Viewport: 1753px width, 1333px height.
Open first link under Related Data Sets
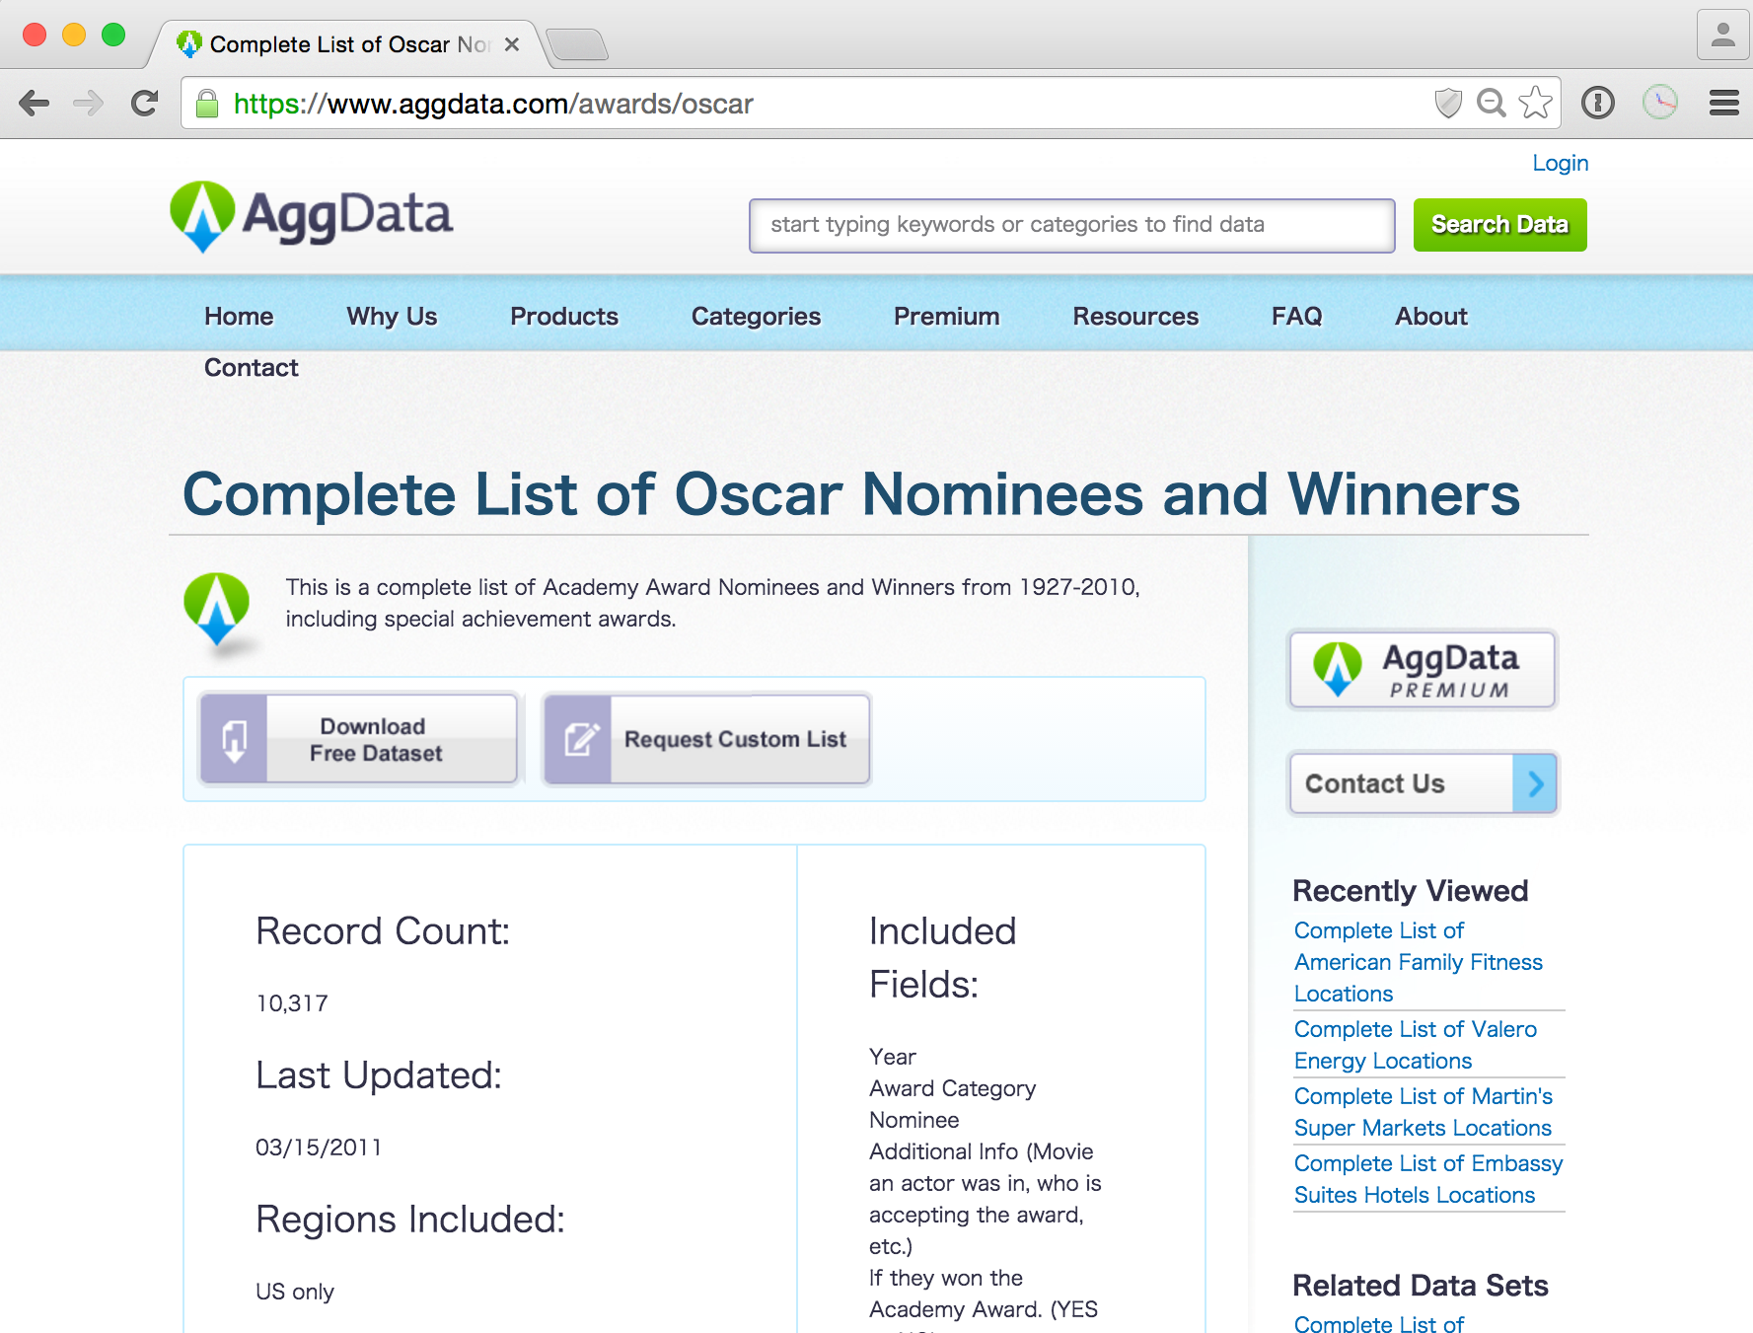tap(1379, 1323)
